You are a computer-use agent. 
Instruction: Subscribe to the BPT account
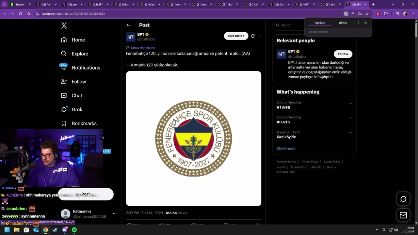pos(236,36)
